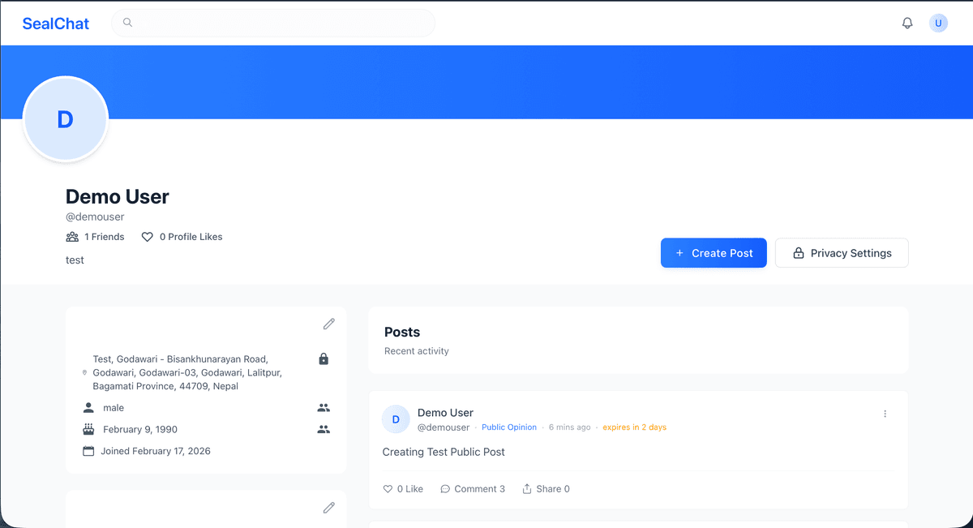This screenshot has width=973, height=528.
Task: Edit the personal info card with pencil icon
Action: click(328, 324)
